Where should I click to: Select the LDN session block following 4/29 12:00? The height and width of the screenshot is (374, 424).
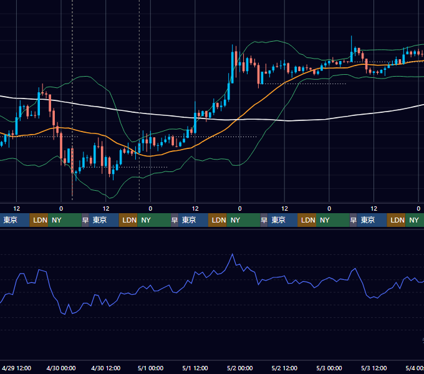39,220
